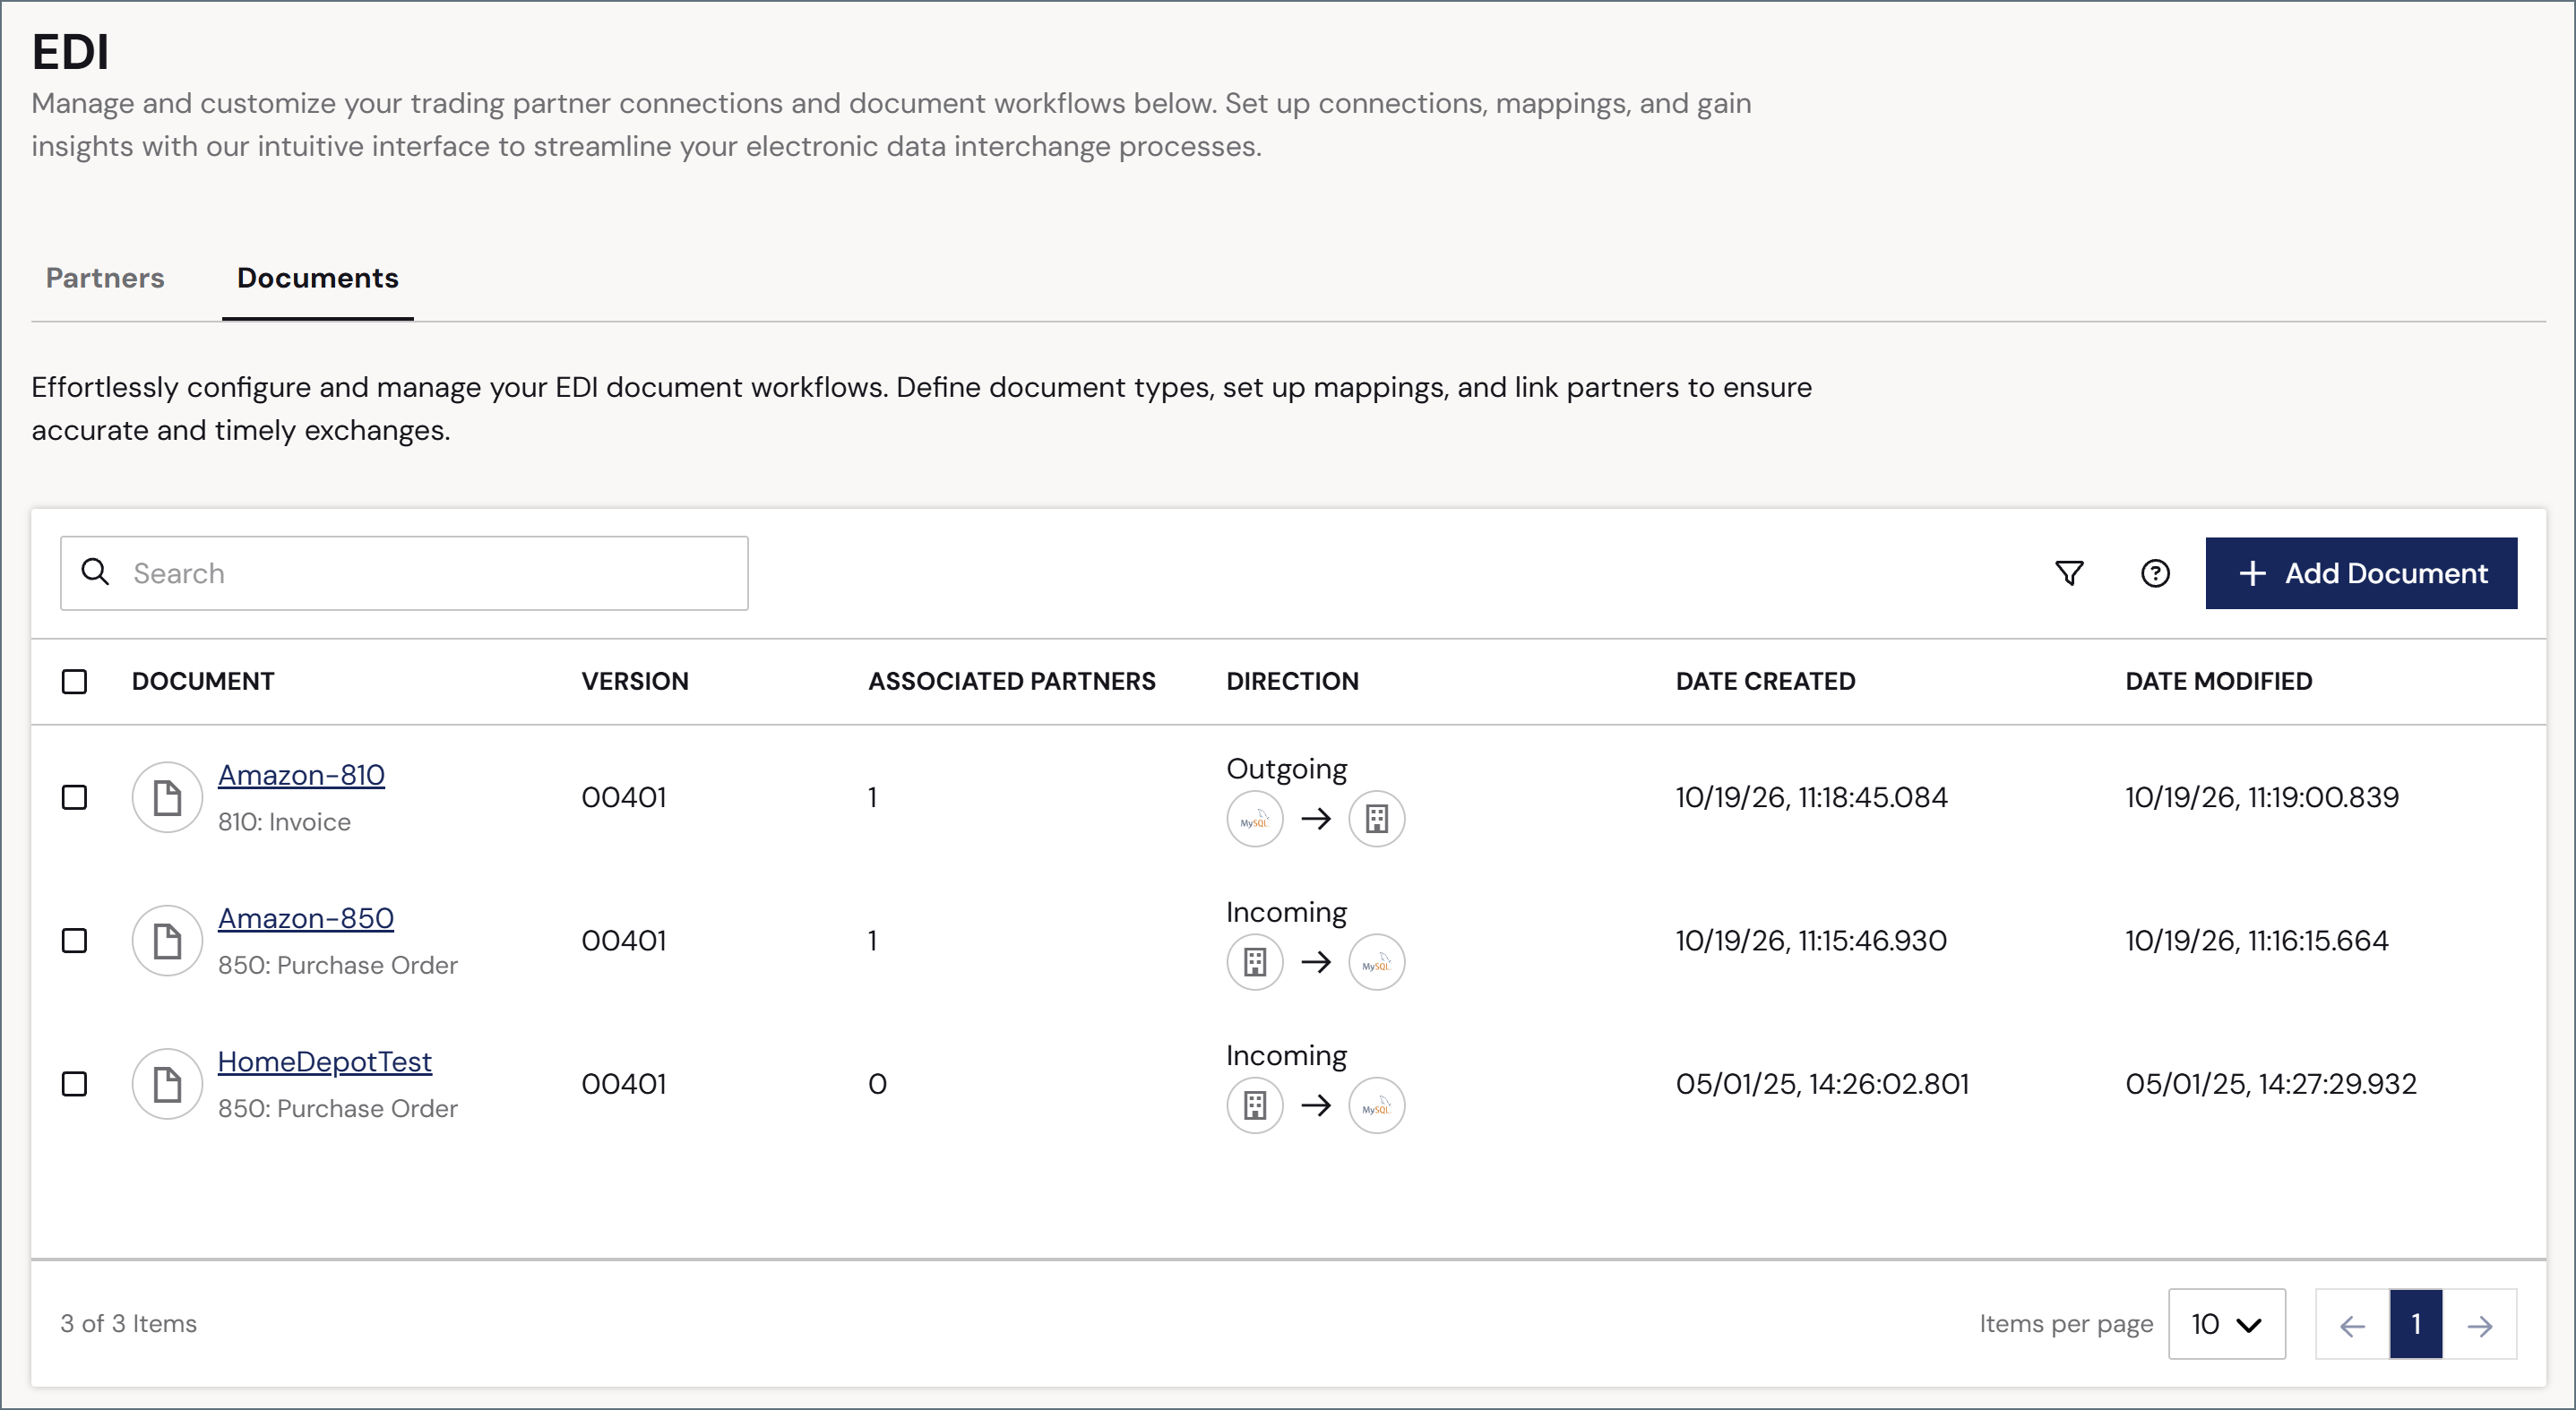This screenshot has width=2576, height=1410.
Task: Go to the next page arrow
Action: [x=2480, y=1324]
